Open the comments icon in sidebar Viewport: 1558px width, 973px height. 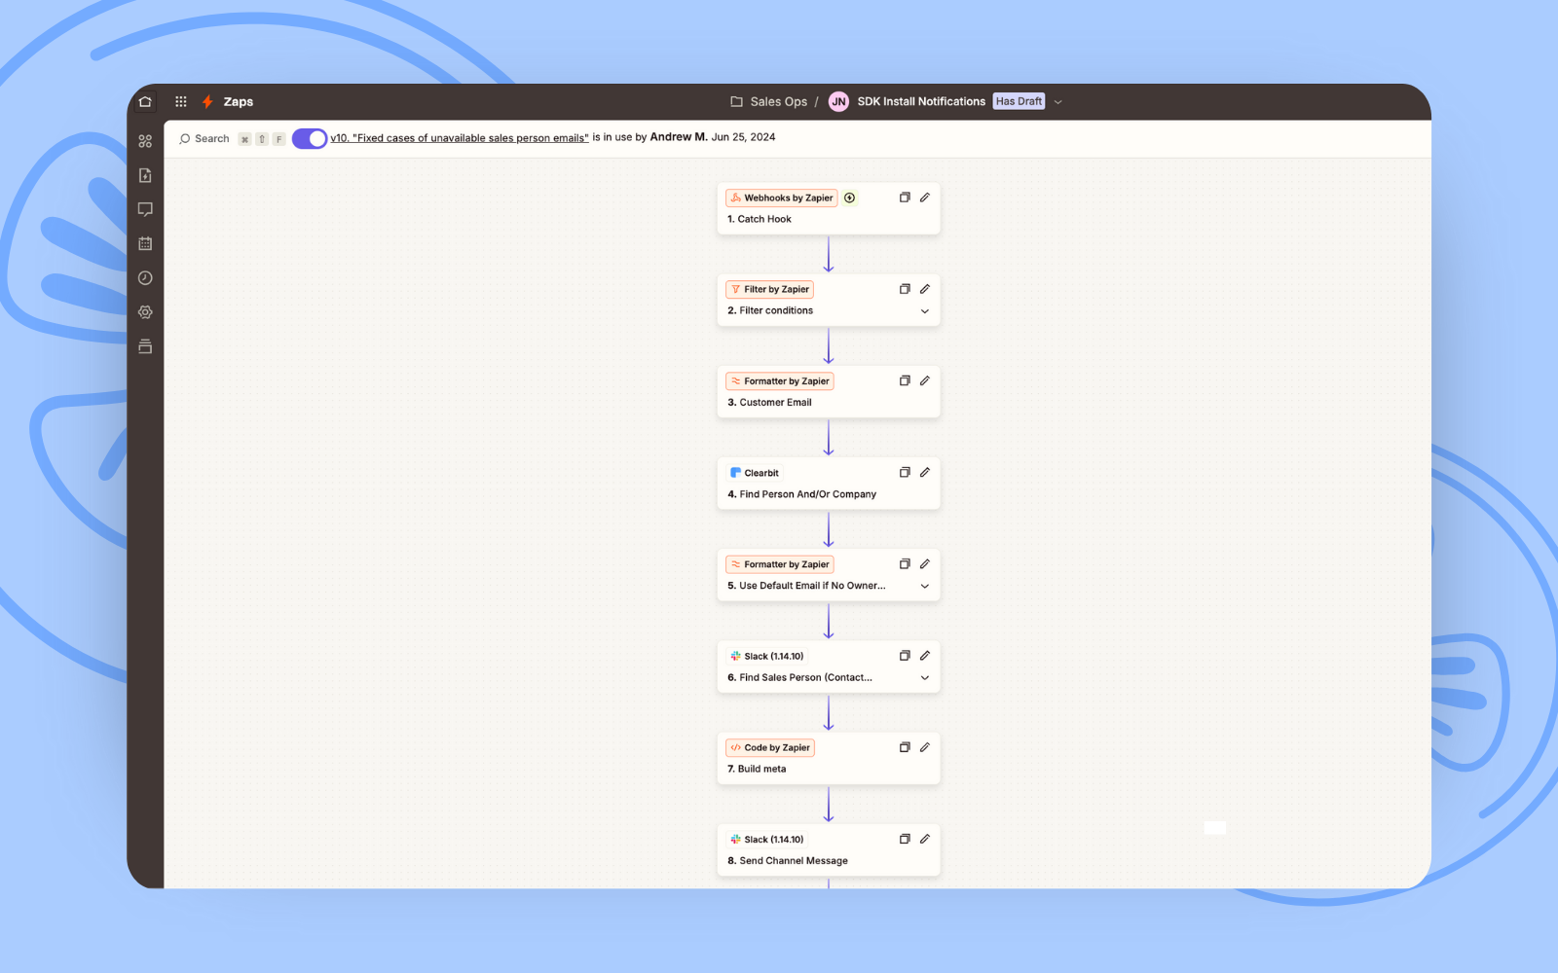pos(145,209)
